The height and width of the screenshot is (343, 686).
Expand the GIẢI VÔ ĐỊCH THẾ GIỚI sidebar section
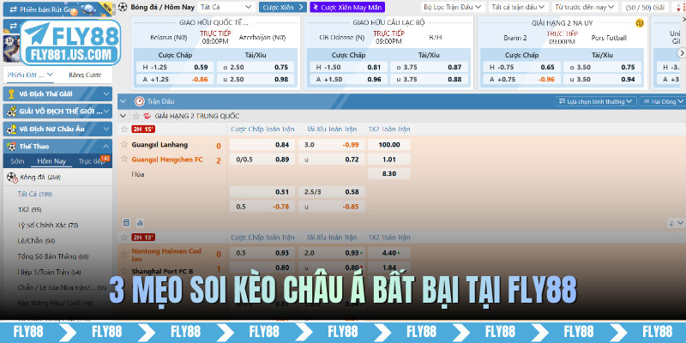pos(106,111)
